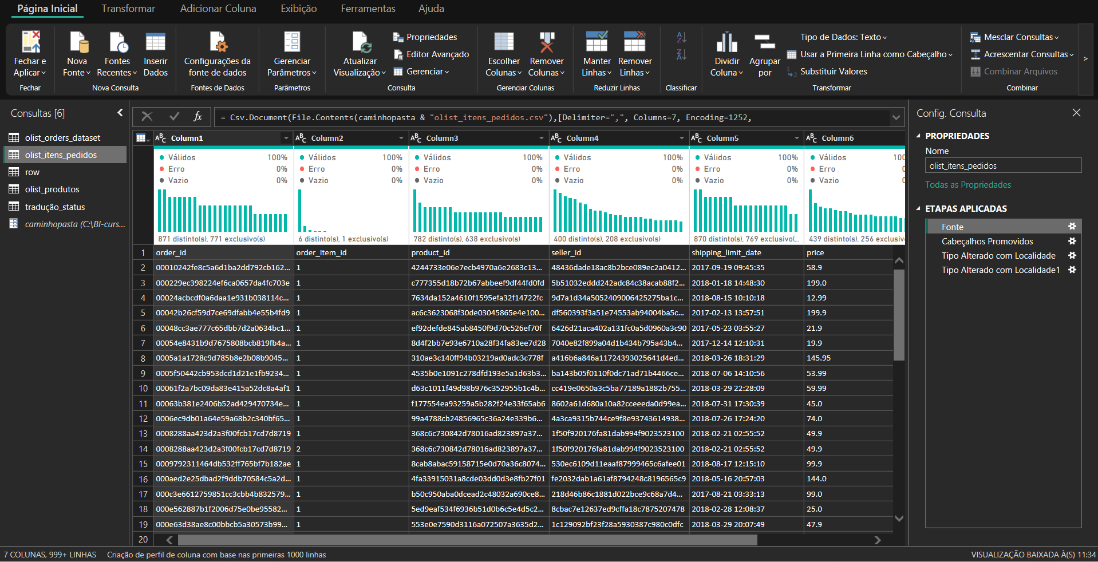The width and height of the screenshot is (1098, 562).
Task: Click Remover Linhas icon
Action: (x=634, y=42)
